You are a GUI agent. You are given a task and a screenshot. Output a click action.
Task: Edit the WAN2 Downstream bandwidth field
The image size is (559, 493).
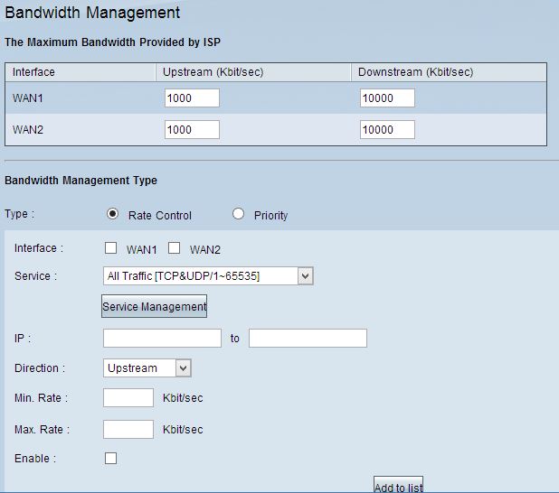coord(387,129)
